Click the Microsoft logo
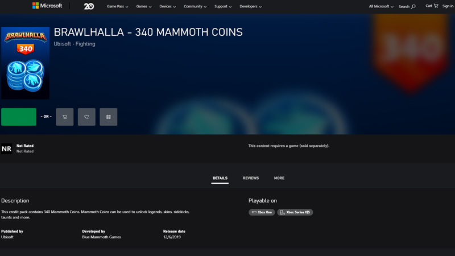The image size is (455, 256). (x=47, y=6)
